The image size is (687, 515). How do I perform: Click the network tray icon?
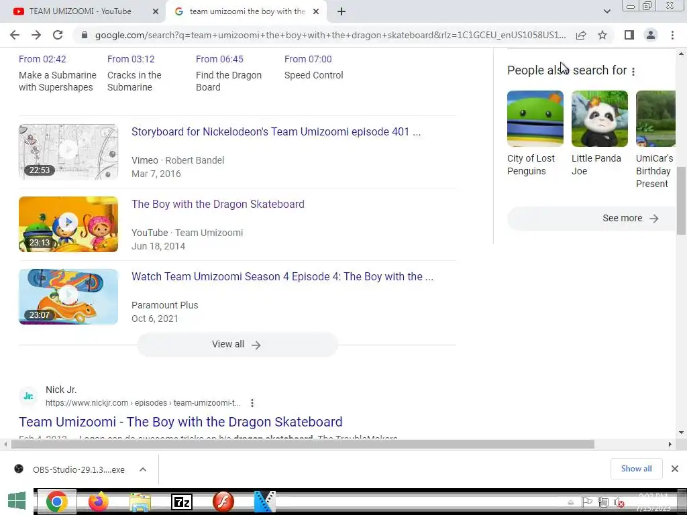(x=603, y=502)
